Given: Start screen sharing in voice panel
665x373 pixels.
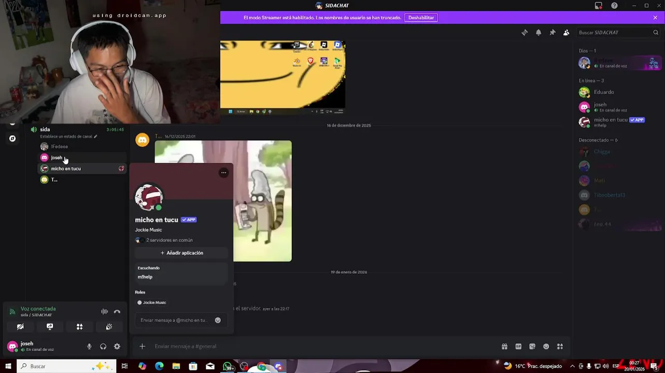Looking at the screenshot, I should click(50, 327).
